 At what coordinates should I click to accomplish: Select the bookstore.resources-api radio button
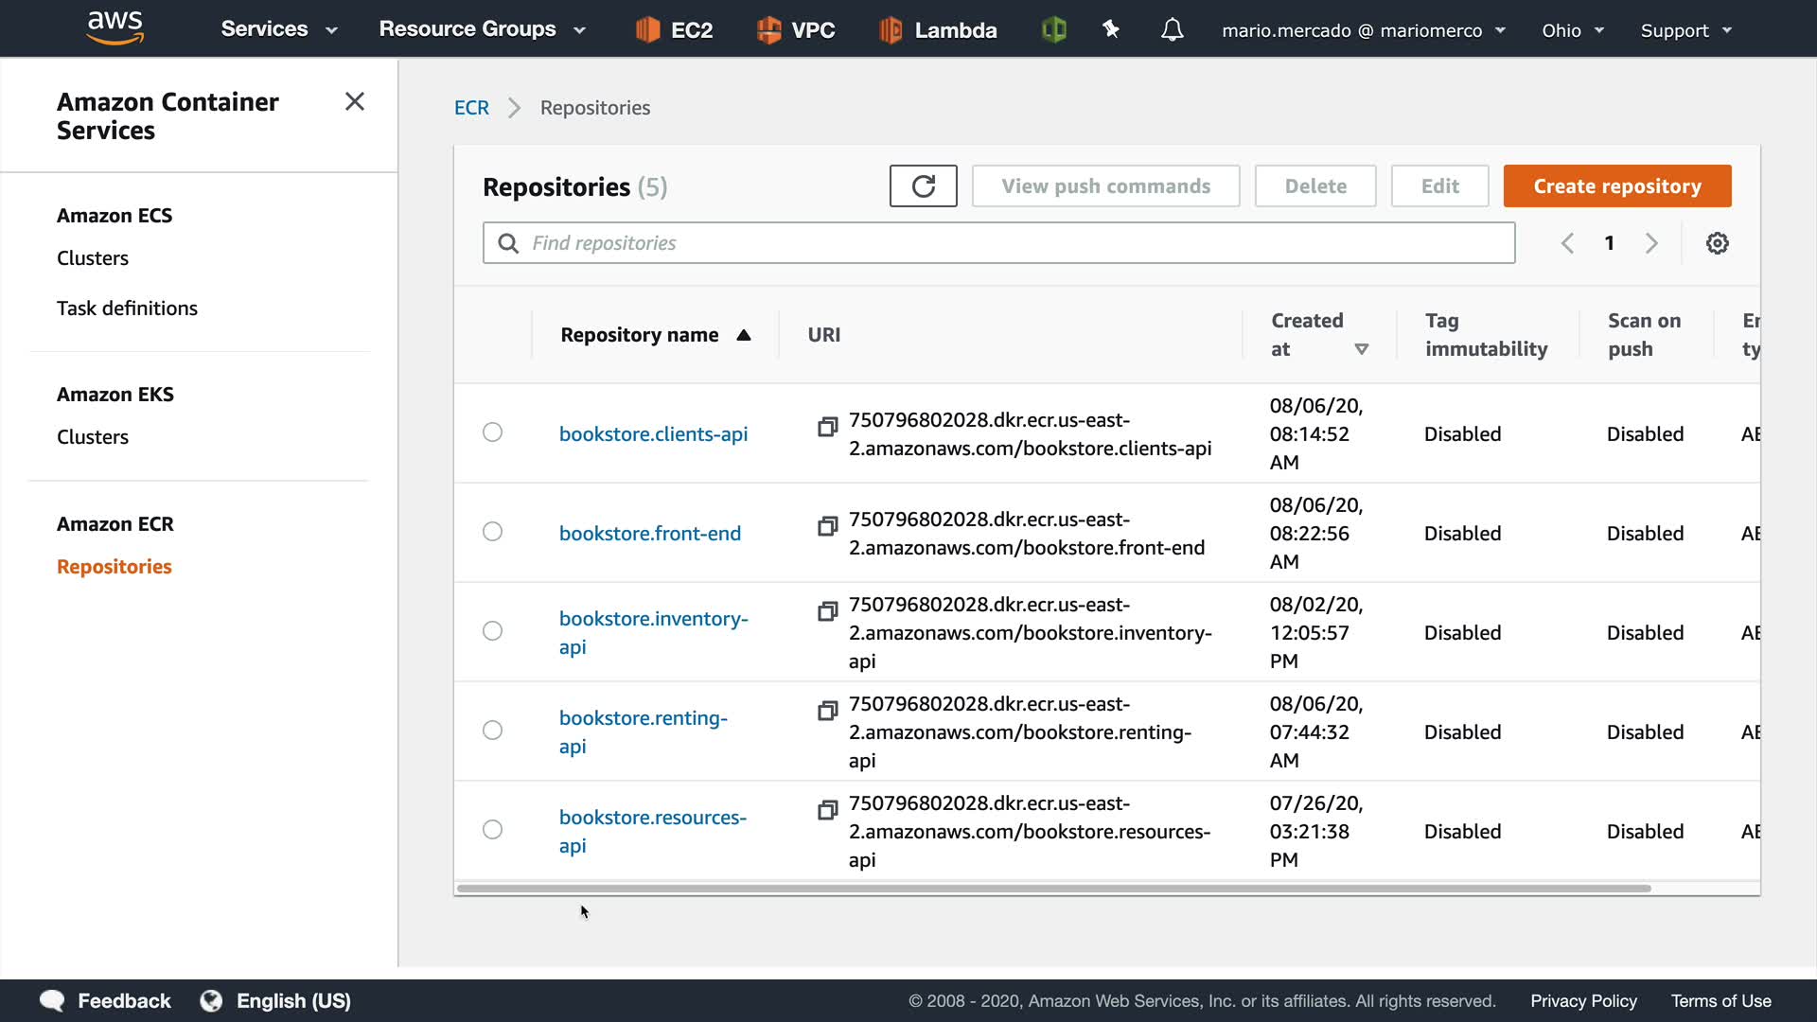(492, 830)
